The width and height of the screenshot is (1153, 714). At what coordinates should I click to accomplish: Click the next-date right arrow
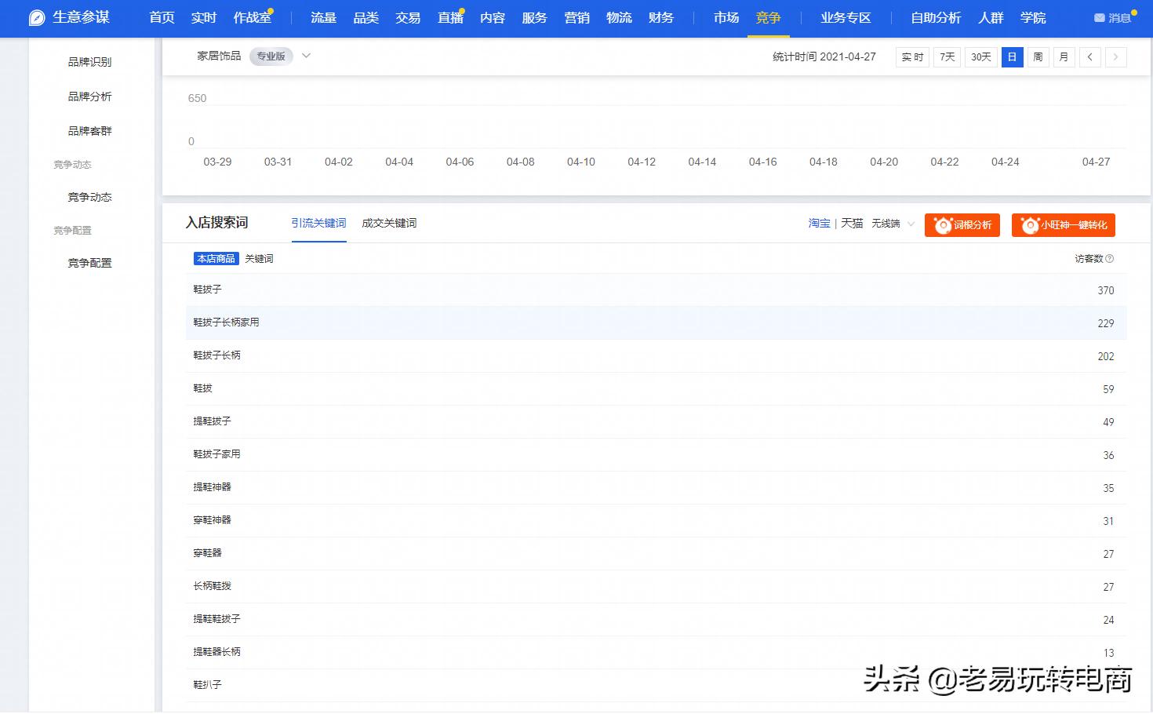pyautogui.click(x=1115, y=56)
